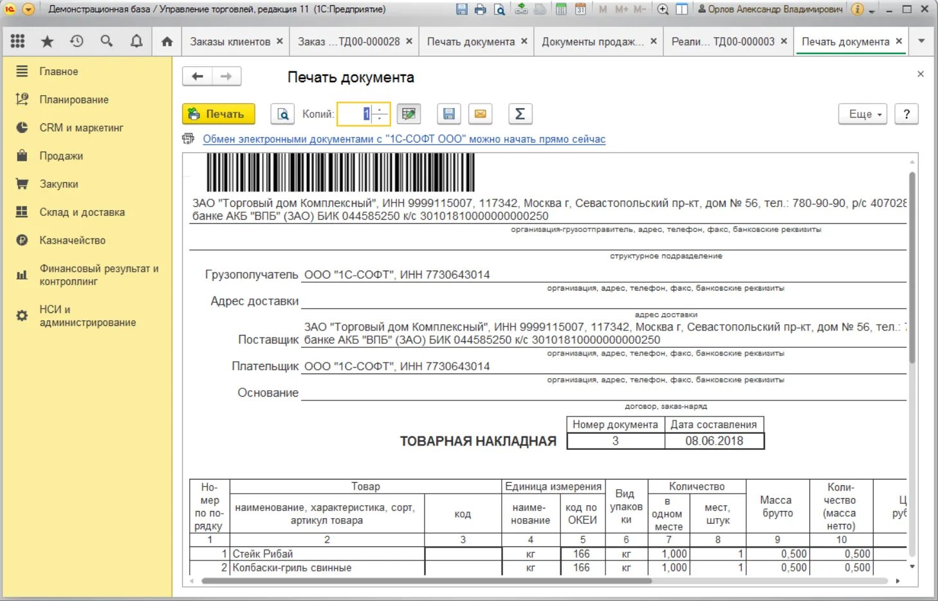Open the Еще dropdown menu
The width and height of the screenshot is (938, 601).
[863, 114]
